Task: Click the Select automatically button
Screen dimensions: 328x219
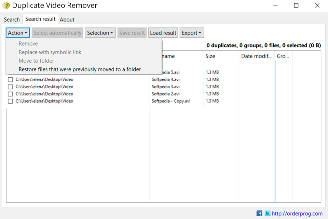Action: click(x=57, y=33)
